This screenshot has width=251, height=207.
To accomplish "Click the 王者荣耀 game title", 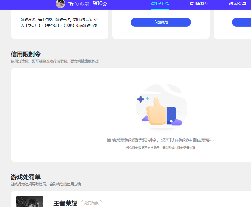I will pos(65,203).
